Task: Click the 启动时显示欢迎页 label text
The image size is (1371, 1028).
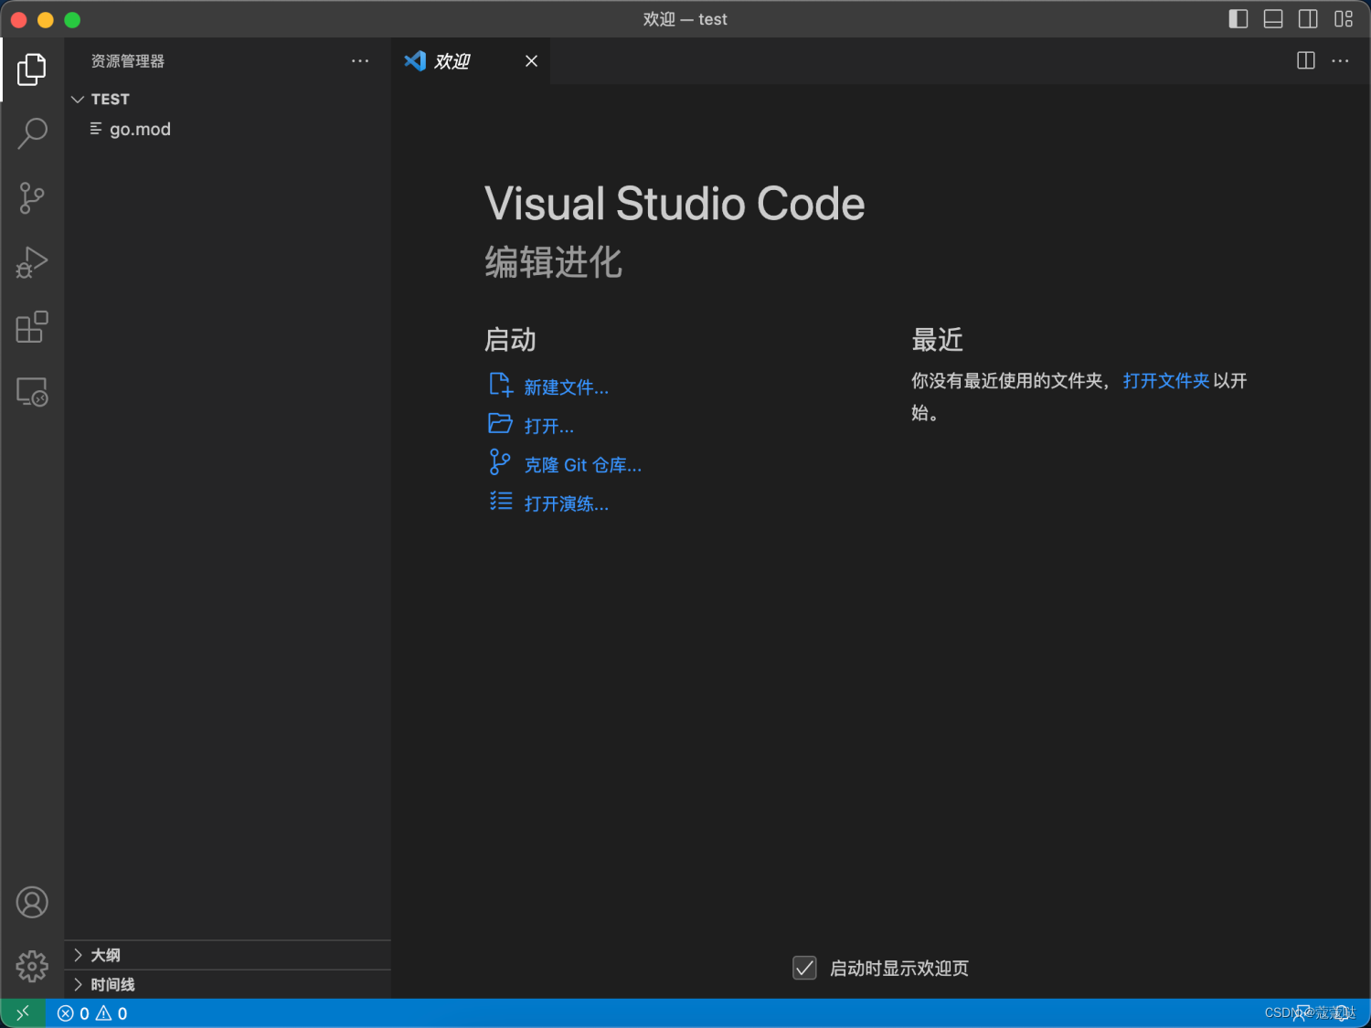Action: (899, 969)
